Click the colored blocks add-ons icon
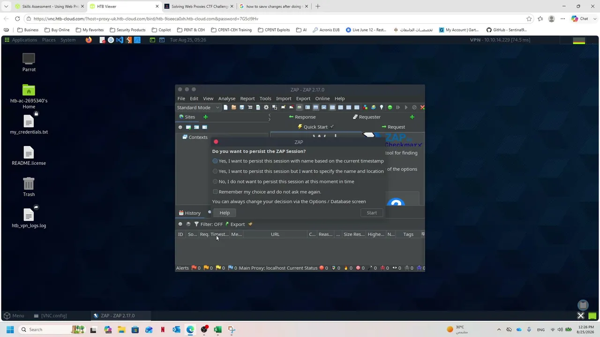The image size is (600, 337). pyautogui.click(x=365, y=107)
